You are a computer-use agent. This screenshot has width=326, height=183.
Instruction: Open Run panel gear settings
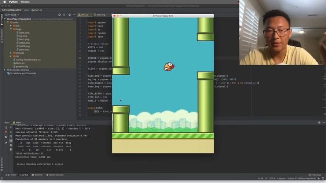tap(319, 123)
